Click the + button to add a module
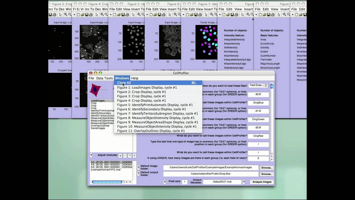The height and width of the screenshot is (200, 355). point(120,156)
